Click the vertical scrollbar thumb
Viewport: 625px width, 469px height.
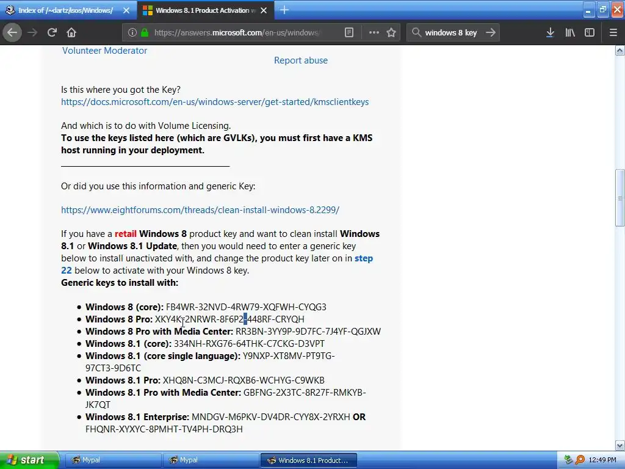click(x=620, y=198)
